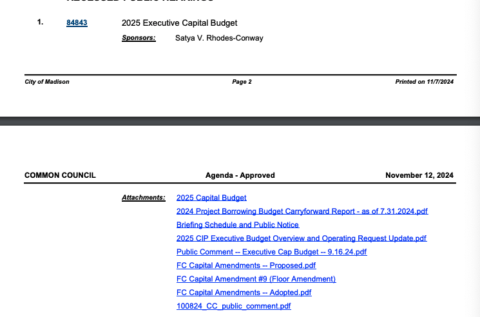The width and height of the screenshot is (480, 317).
Task: Open legislative file link 84843
Action: [x=77, y=23]
